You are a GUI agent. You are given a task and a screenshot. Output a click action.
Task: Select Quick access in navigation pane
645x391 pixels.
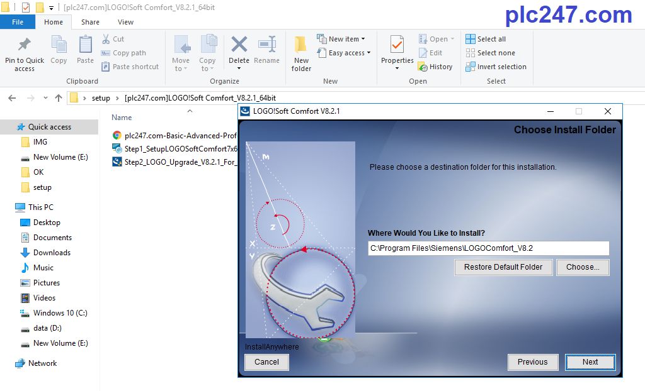pos(50,127)
